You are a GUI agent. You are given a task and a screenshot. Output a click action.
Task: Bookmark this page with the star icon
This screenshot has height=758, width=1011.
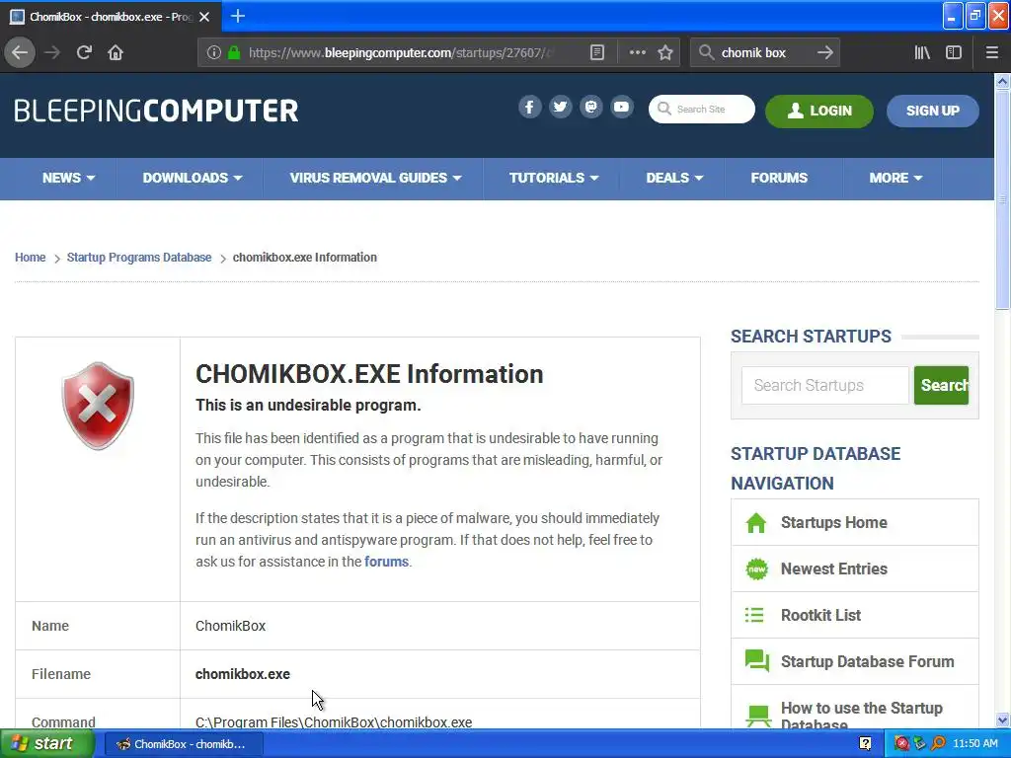click(665, 53)
